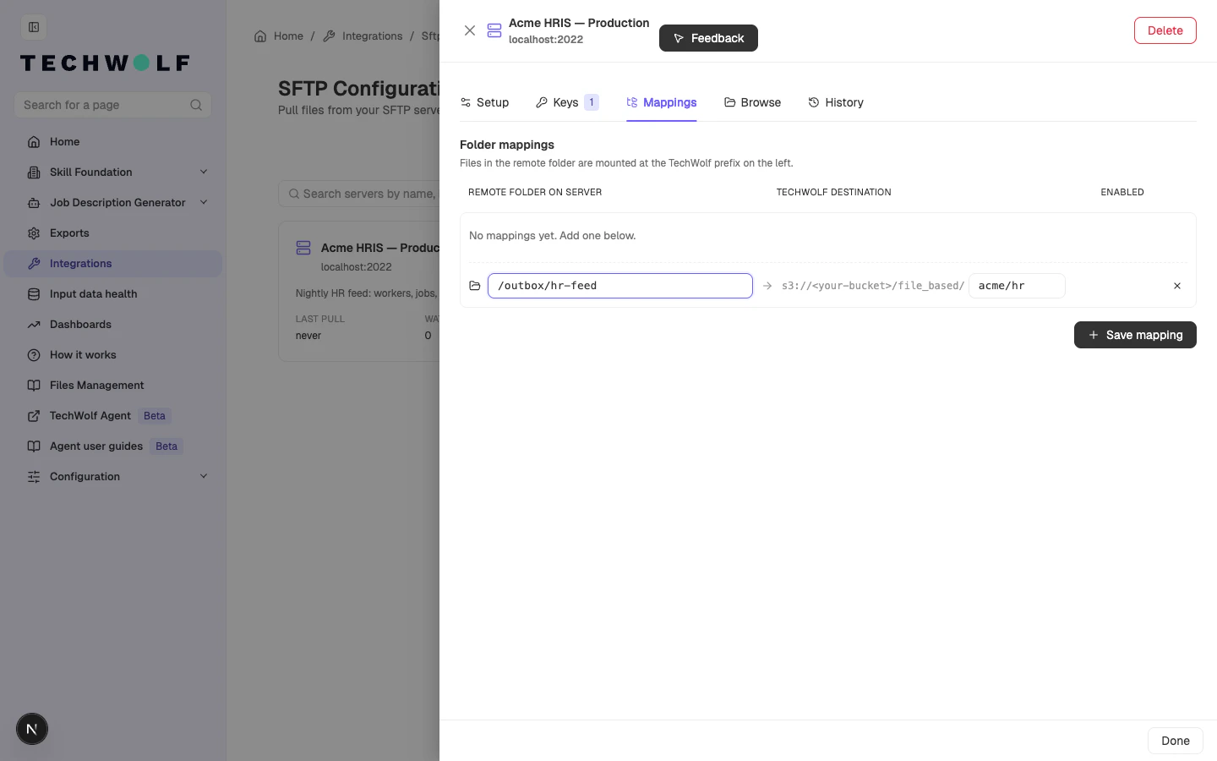Click the sidebar search magnifier icon

196,105
